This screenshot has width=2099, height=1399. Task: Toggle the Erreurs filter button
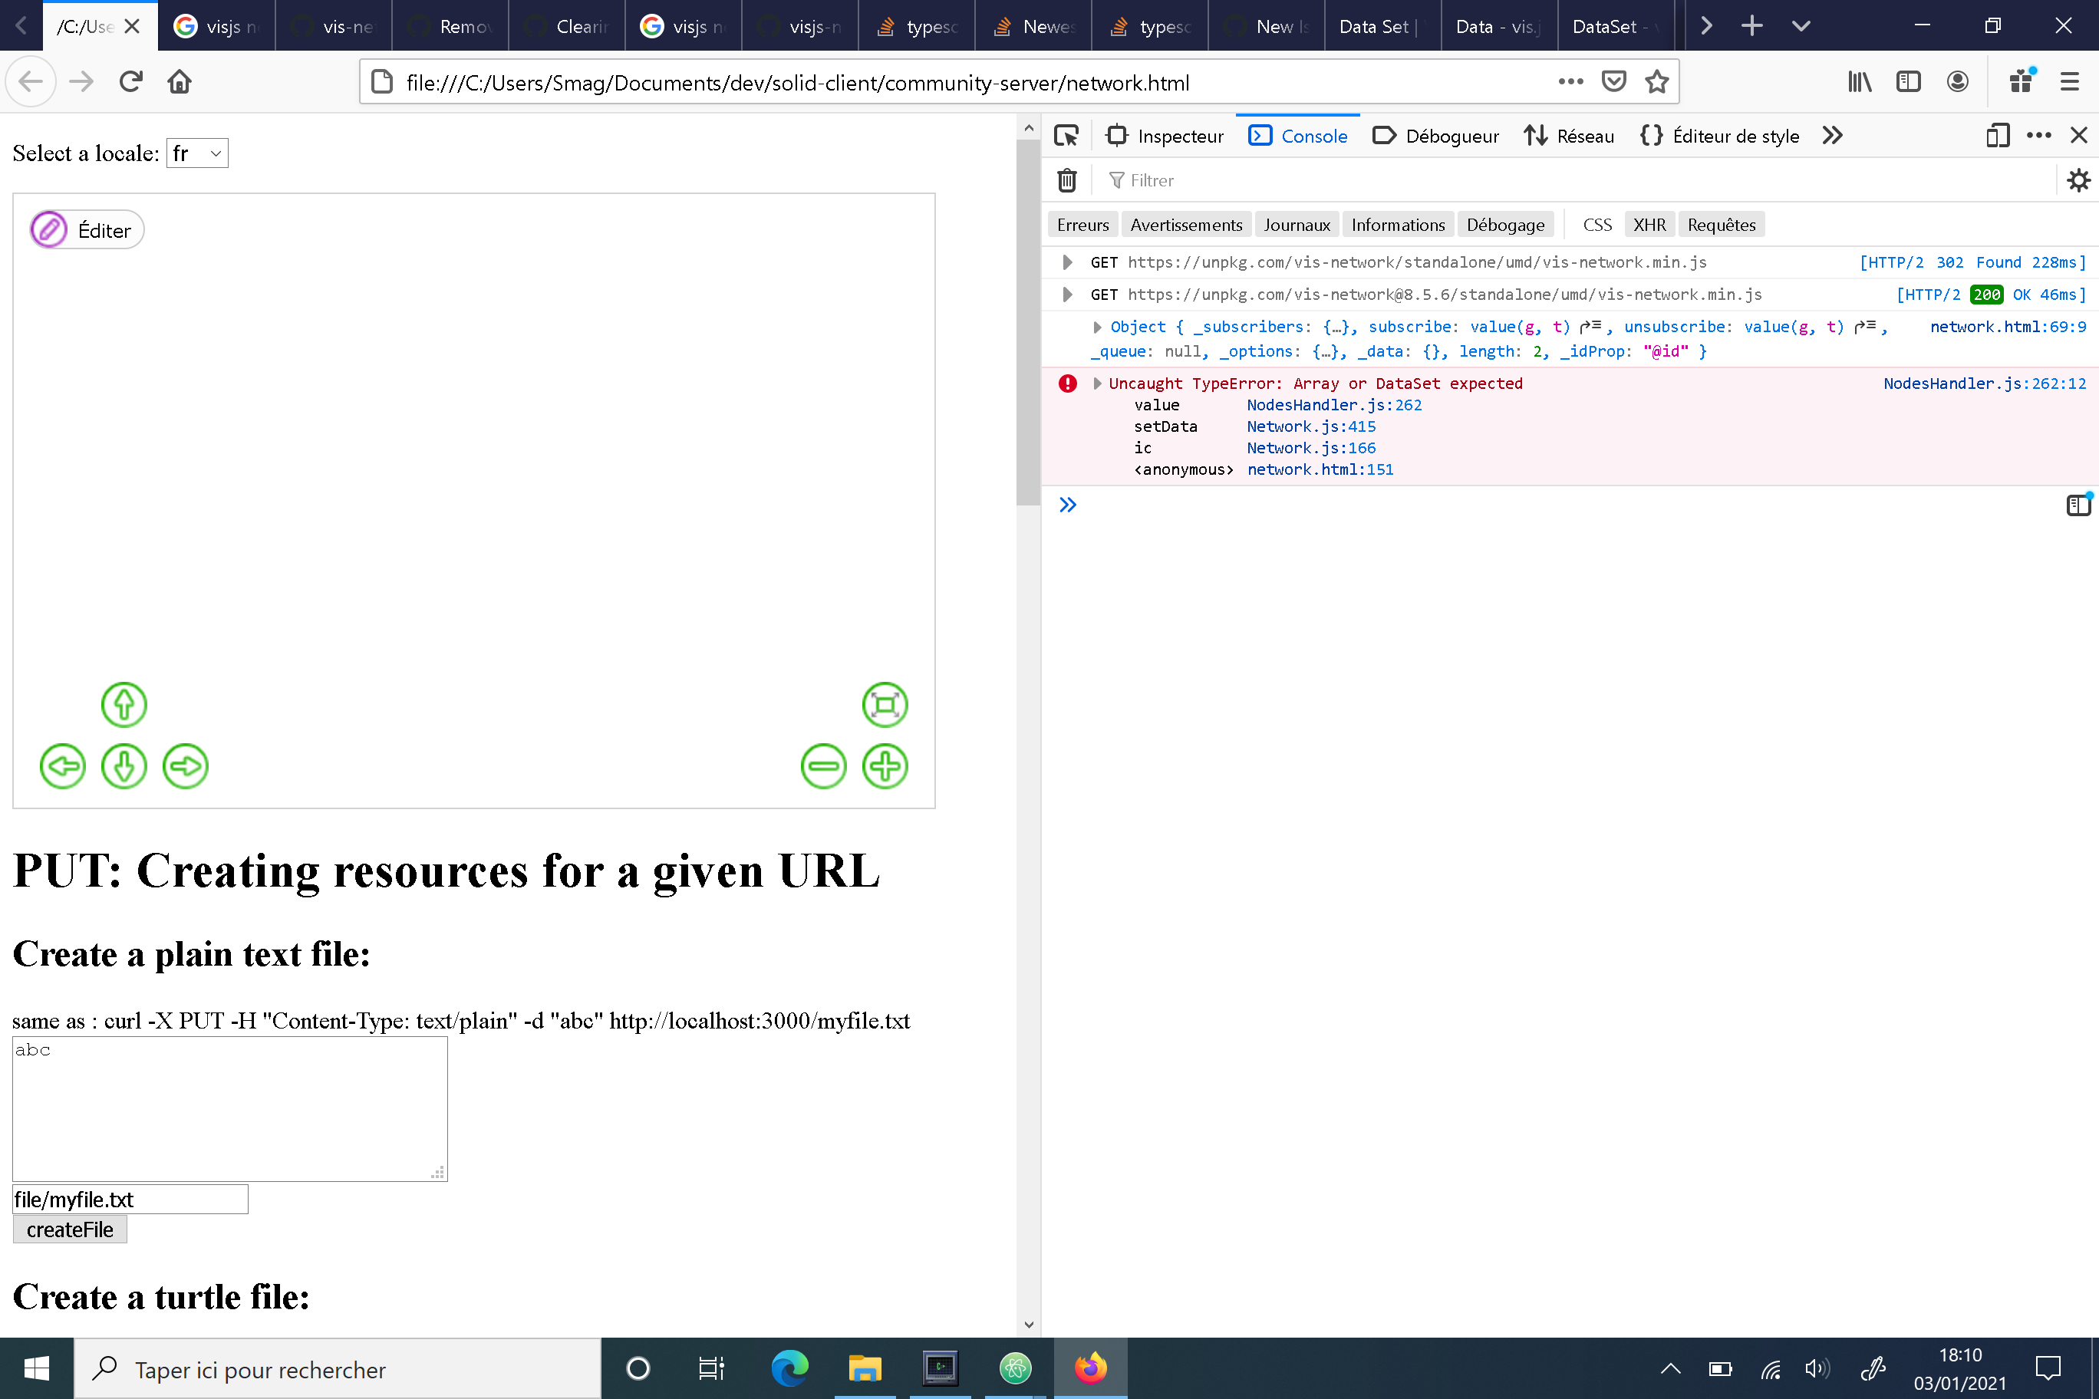pyautogui.click(x=1082, y=225)
